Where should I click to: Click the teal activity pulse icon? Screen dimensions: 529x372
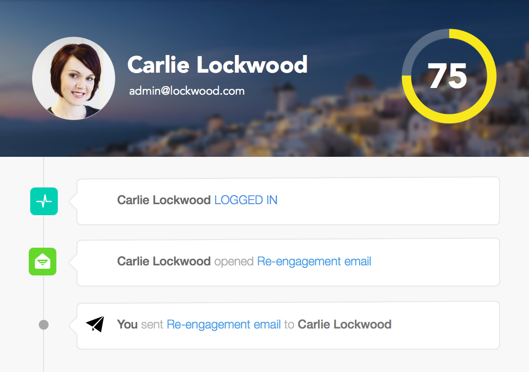(44, 201)
